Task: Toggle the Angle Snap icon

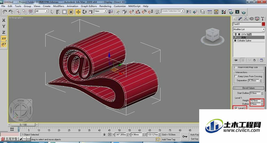Action: pos(138,12)
